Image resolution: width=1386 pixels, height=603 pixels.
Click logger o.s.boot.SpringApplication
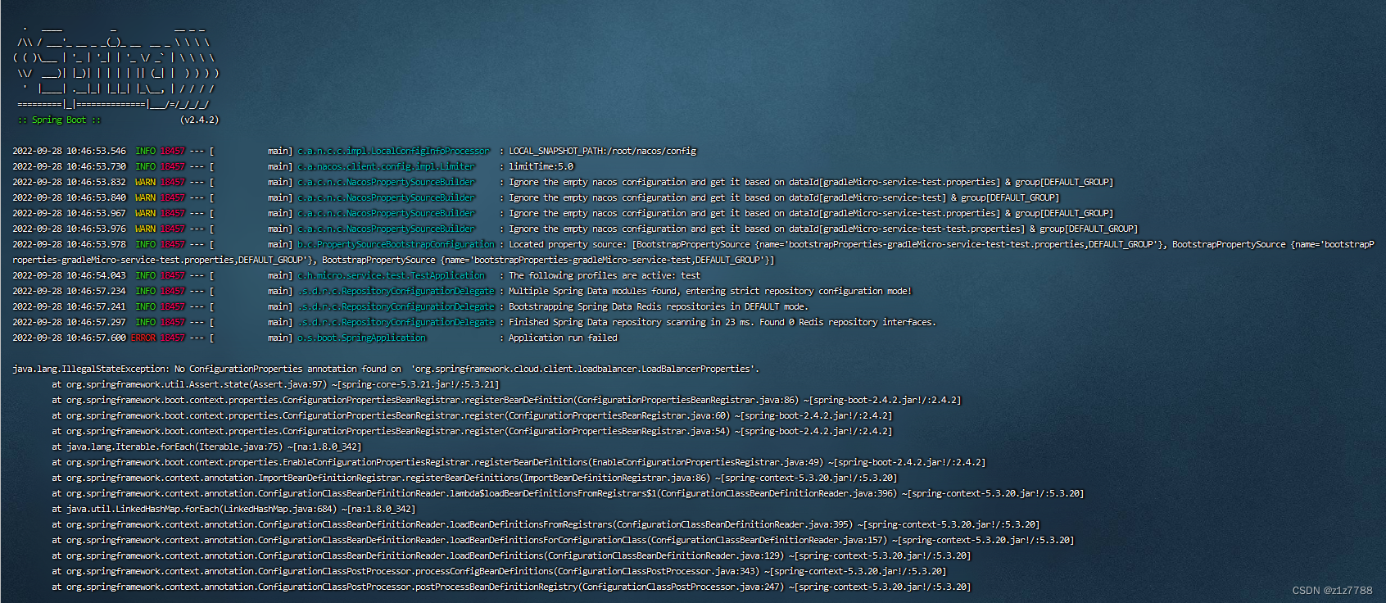click(361, 338)
